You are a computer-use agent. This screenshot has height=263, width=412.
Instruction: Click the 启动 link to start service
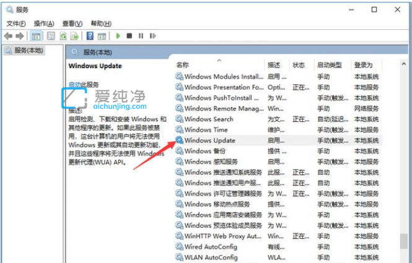coord(74,85)
